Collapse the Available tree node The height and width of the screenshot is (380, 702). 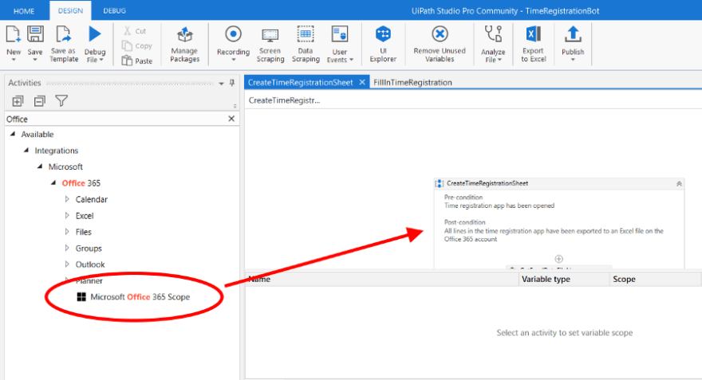tap(13, 134)
